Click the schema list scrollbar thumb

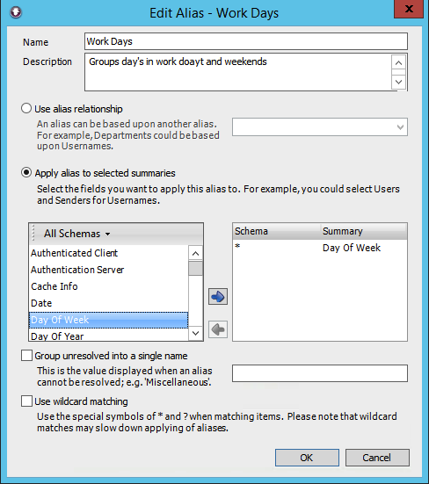pyautogui.click(x=195, y=268)
